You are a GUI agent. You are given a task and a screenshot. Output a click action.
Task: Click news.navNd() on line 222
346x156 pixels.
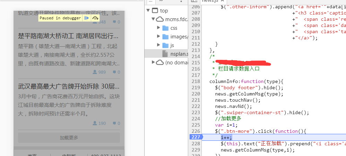(233, 107)
